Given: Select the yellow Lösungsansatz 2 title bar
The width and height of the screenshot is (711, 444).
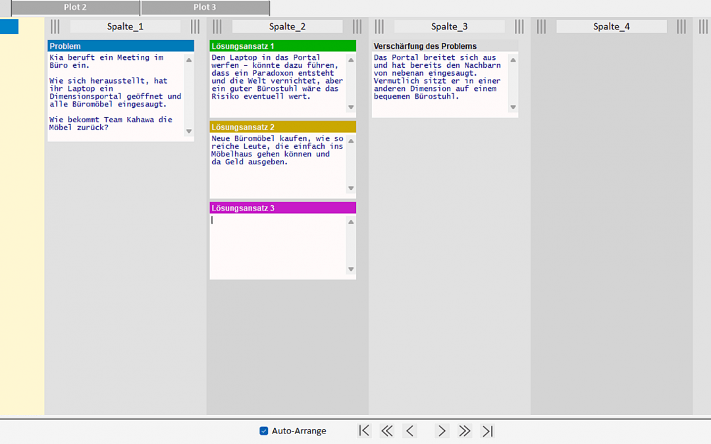Looking at the screenshot, I should click(282, 127).
